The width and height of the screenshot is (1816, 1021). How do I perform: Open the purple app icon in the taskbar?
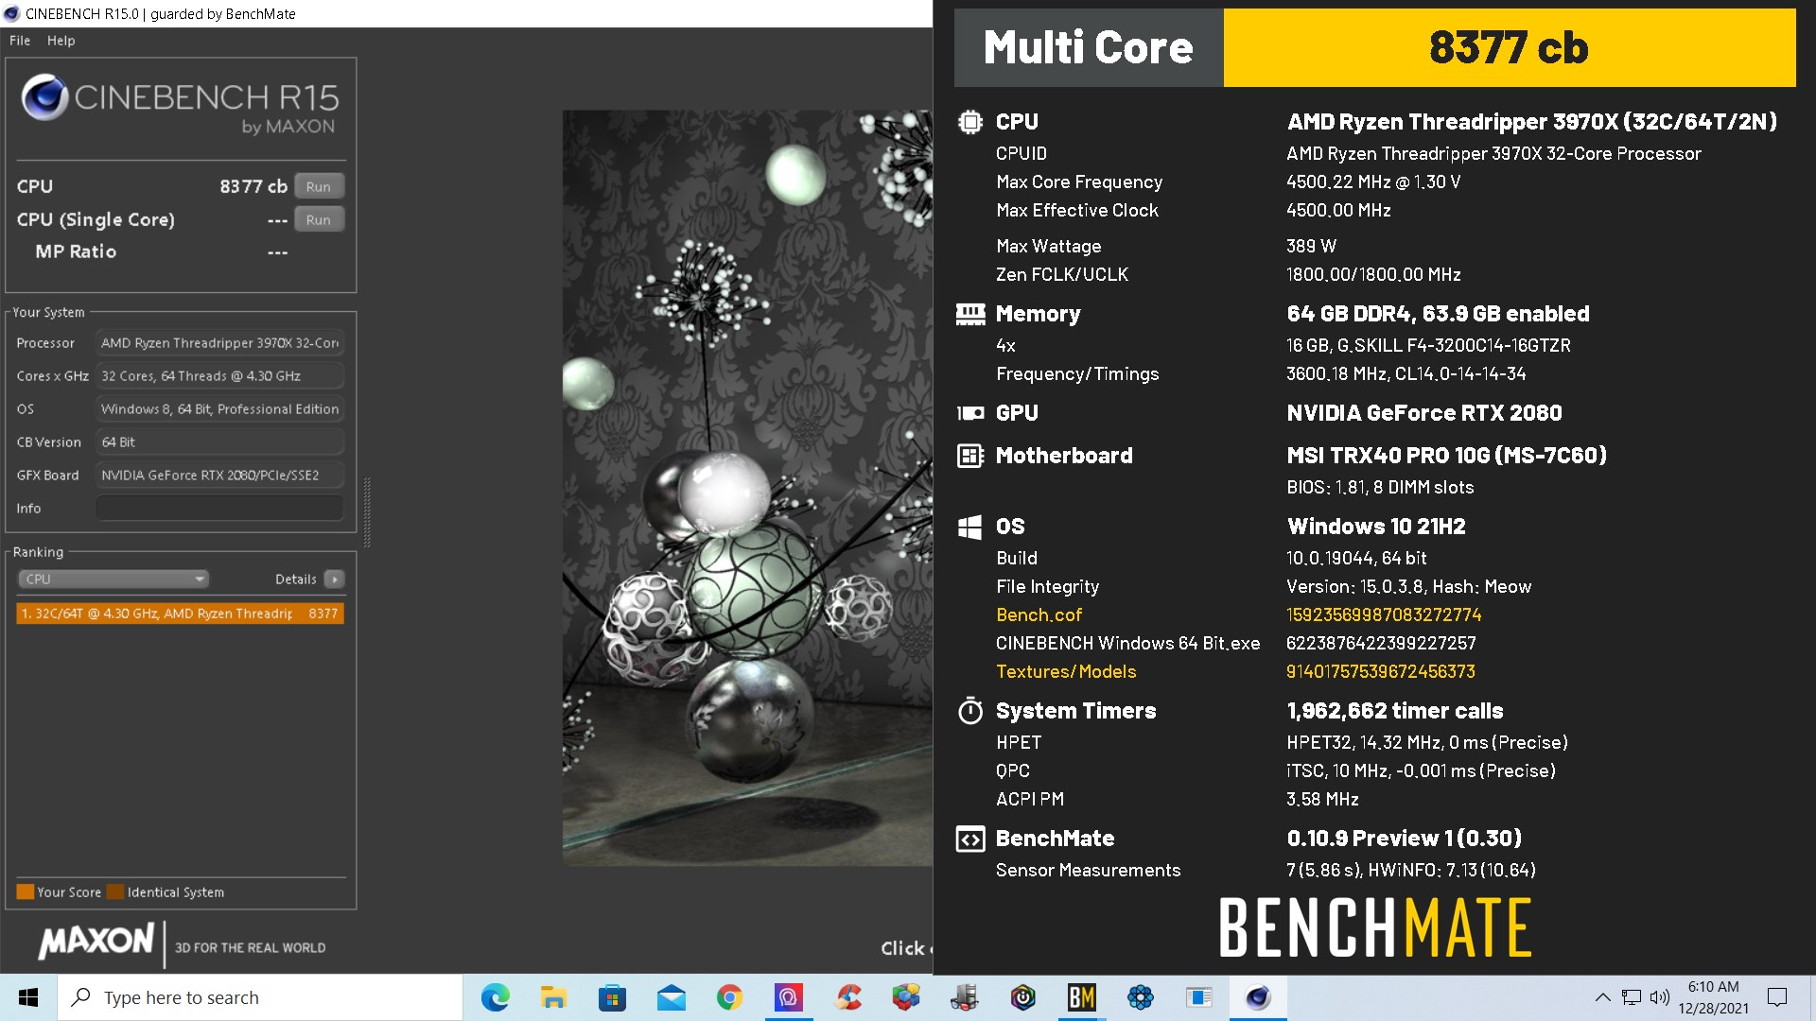pyautogui.click(x=788, y=997)
